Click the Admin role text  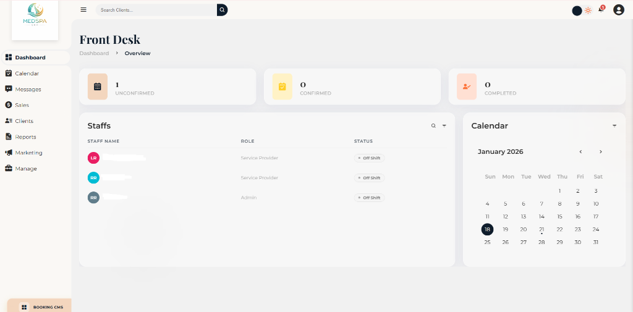249,198
